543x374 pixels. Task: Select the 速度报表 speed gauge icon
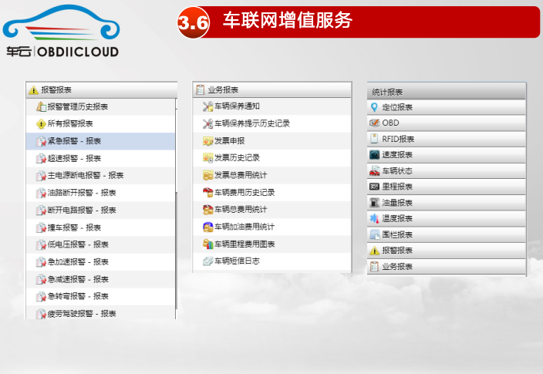click(x=375, y=155)
